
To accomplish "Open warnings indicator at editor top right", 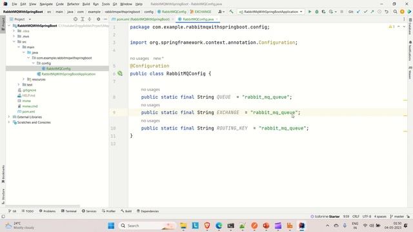I will pos(392,27).
